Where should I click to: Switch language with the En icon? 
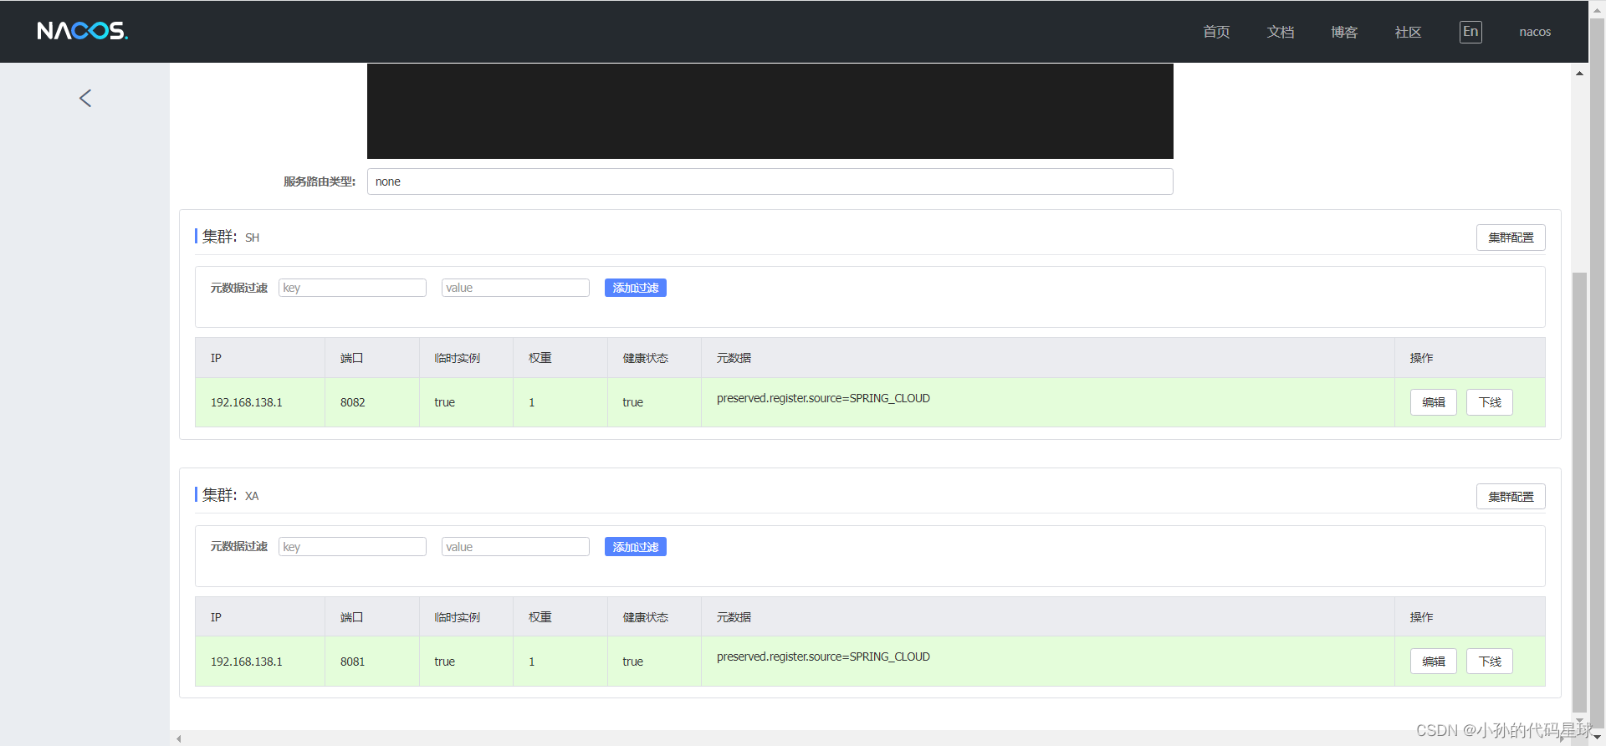1470,32
